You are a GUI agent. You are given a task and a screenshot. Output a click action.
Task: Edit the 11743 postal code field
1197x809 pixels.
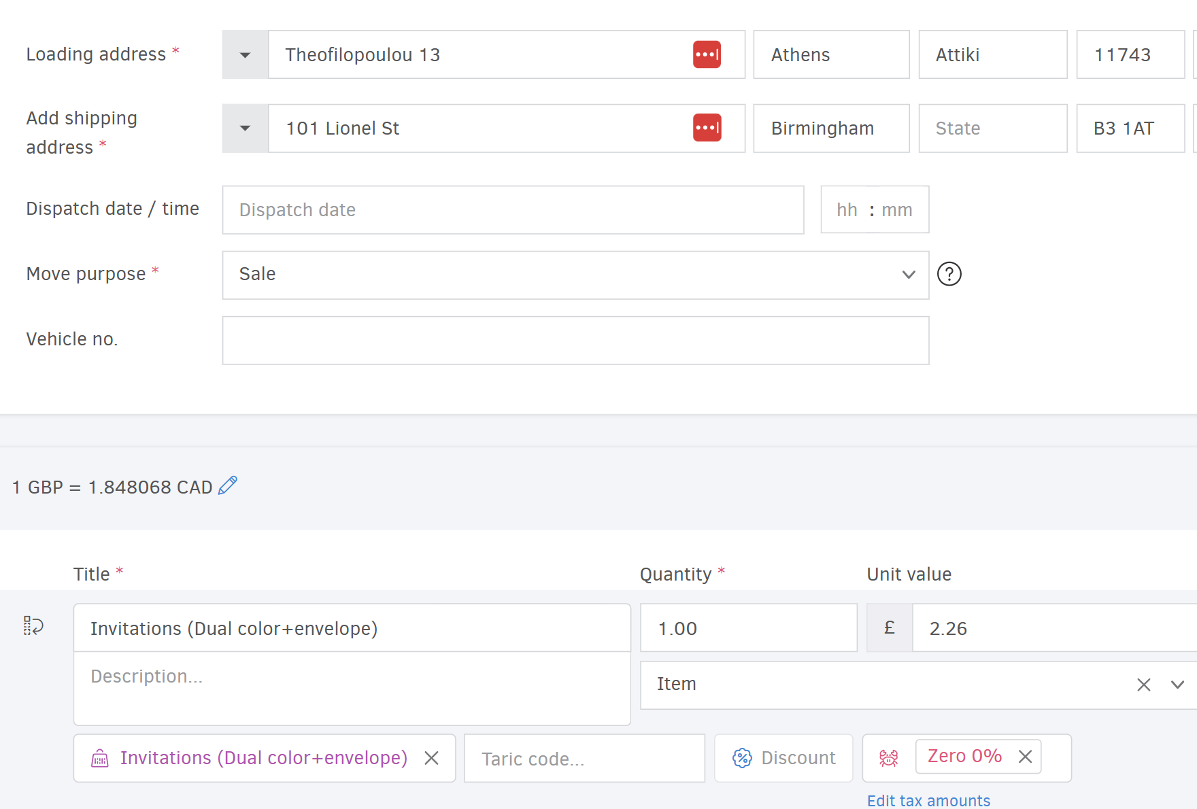point(1130,54)
